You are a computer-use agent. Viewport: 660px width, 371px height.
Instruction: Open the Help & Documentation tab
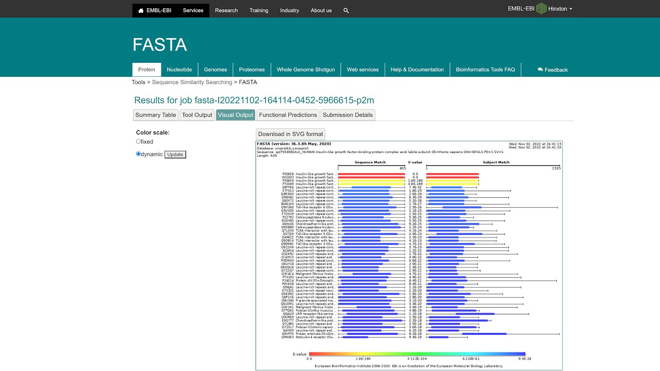[x=417, y=70]
